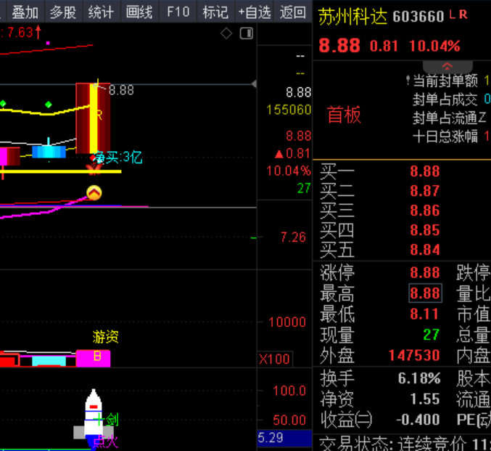Click the 最低 value 8.11
Image resolution: width=491 pixels, height=451 pixels.
424,314
